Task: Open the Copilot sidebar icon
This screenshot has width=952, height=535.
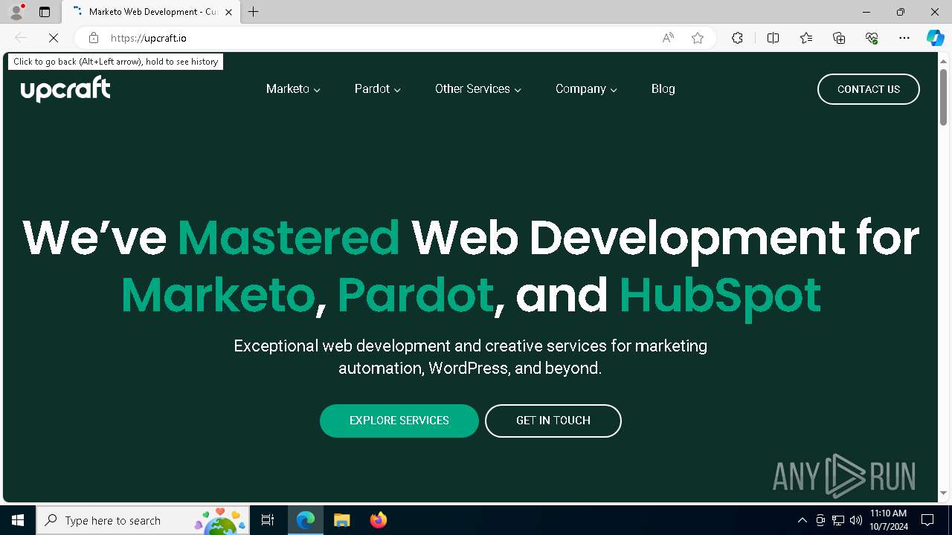Action: (x=935, y=38)
